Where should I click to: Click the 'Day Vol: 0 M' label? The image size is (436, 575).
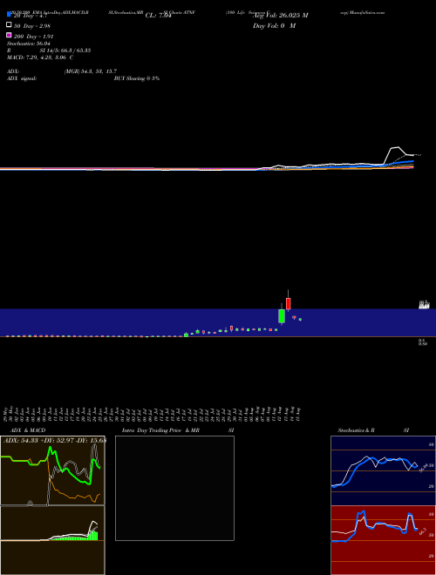[x=274, y=26]
